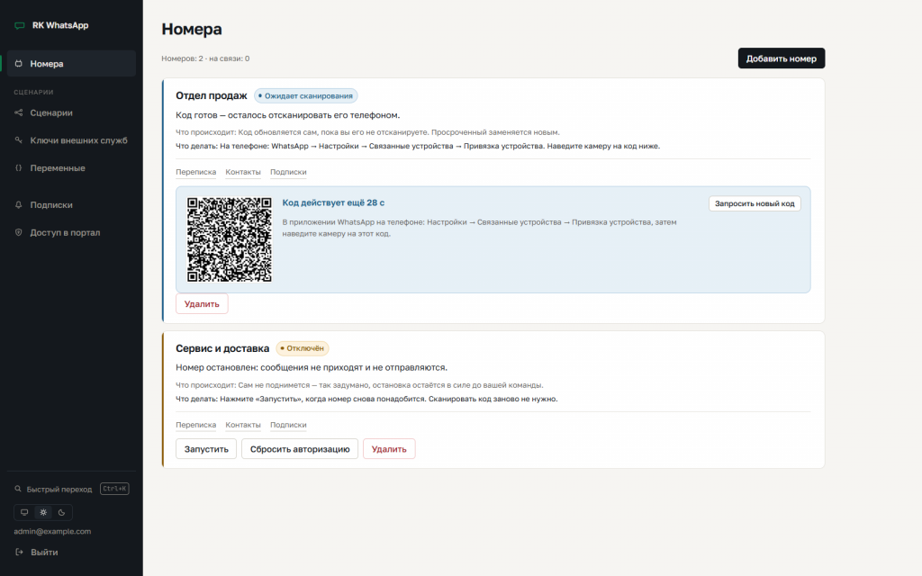
Task: Click the key icon for Ключи внешних служб
Action: click(19, 139)
